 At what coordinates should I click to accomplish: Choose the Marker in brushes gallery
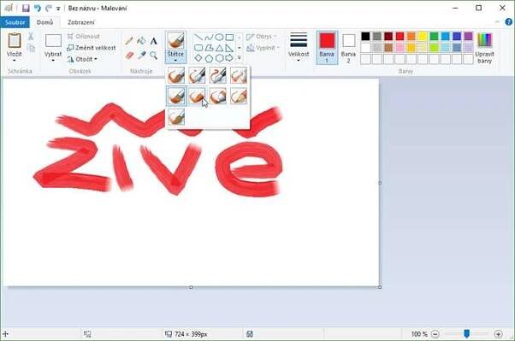218,96
